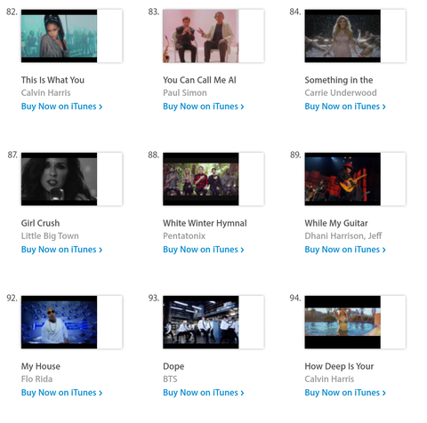Click Buy Now on iTunes under Pentatonix
The image size is (427, 423).
tap(204, 250)
